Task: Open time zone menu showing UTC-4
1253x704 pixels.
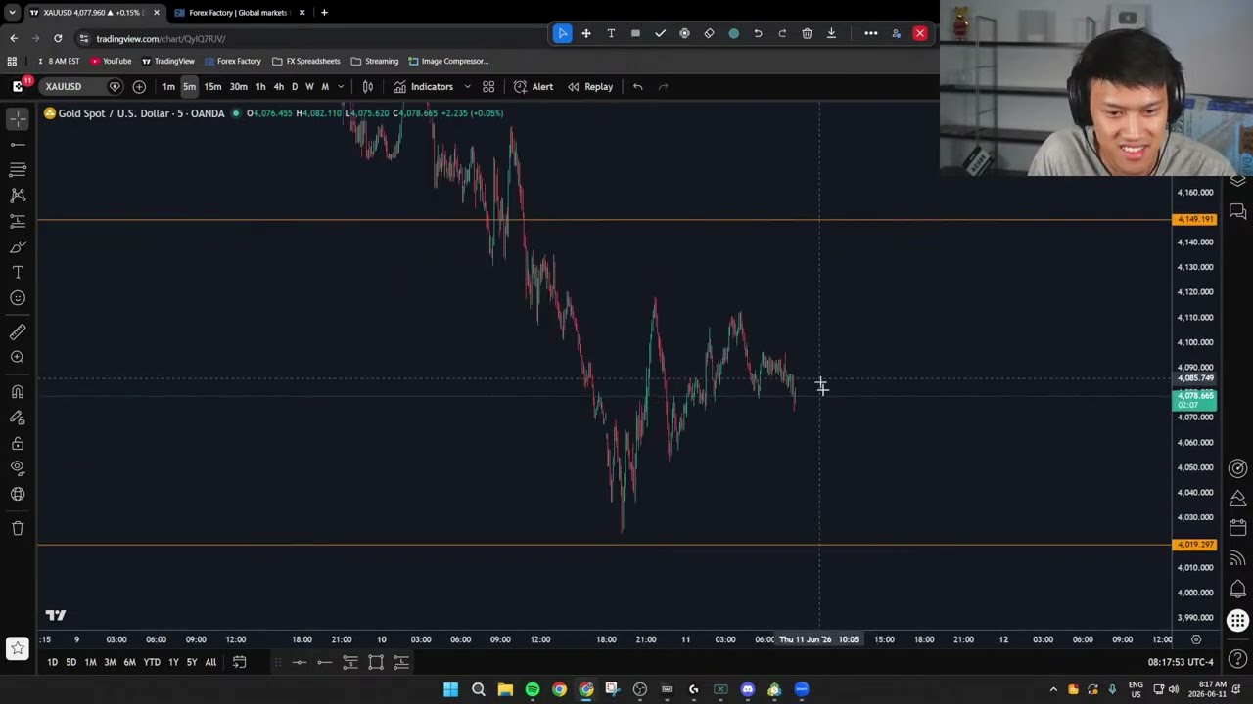Action: coord(1181,662)
